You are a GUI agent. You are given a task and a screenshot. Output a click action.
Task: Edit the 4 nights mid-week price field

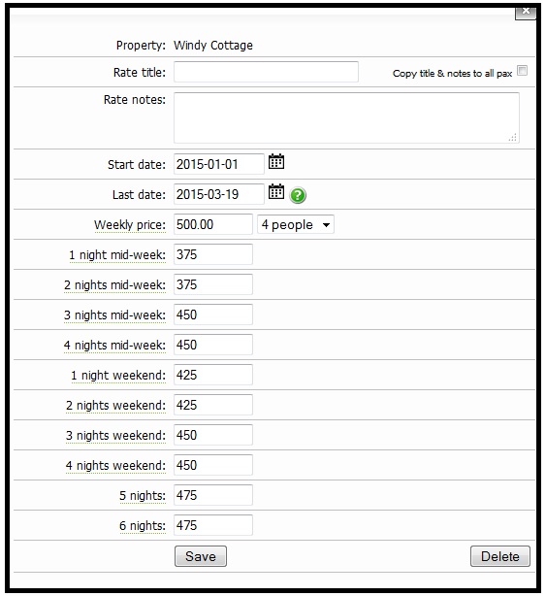[x=213, y=345]
